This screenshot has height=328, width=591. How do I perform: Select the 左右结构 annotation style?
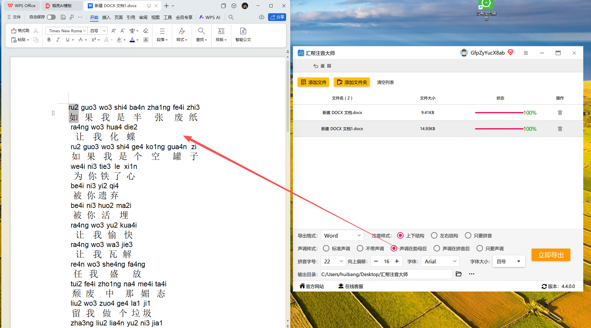(x=434, y=236)
